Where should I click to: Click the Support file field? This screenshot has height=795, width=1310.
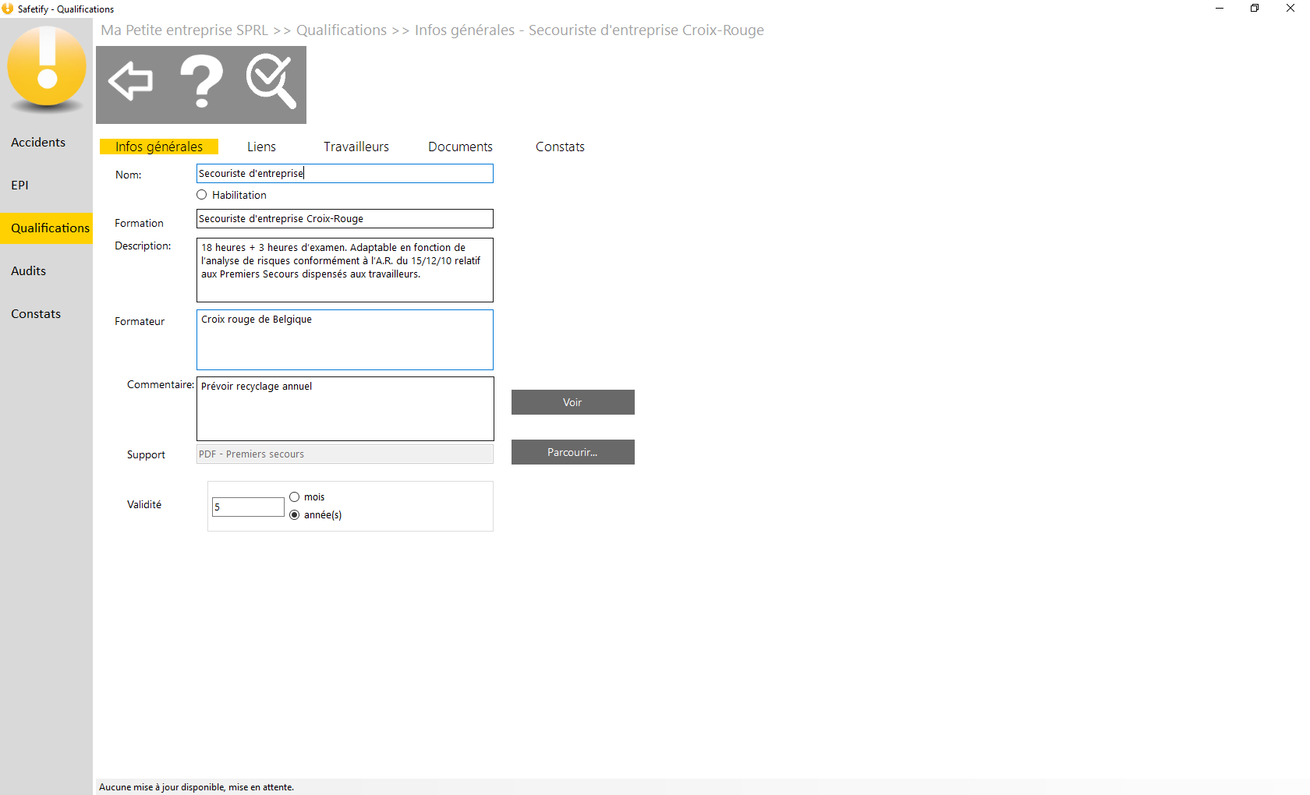pyautogui.click(x=345, y=454)
